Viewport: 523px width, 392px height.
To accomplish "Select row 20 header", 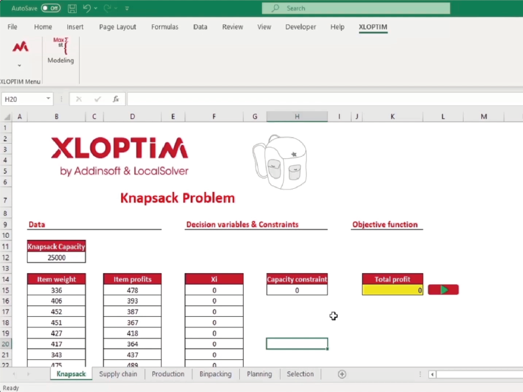I will pos(6,344).
